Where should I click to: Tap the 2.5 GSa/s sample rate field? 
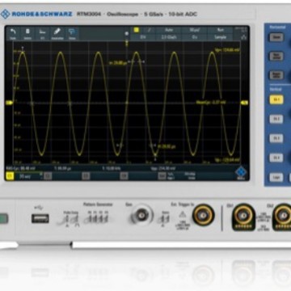click(169, 37)
